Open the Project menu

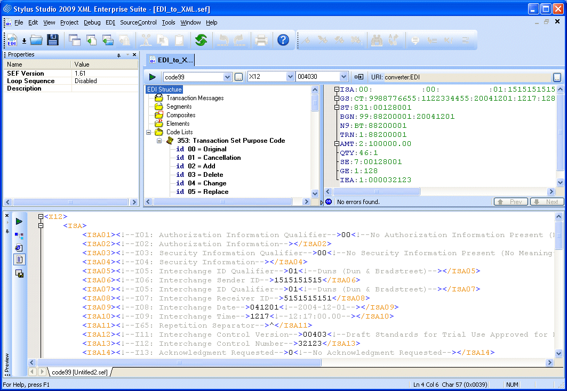pyautogui.click(x=69, y=22)
